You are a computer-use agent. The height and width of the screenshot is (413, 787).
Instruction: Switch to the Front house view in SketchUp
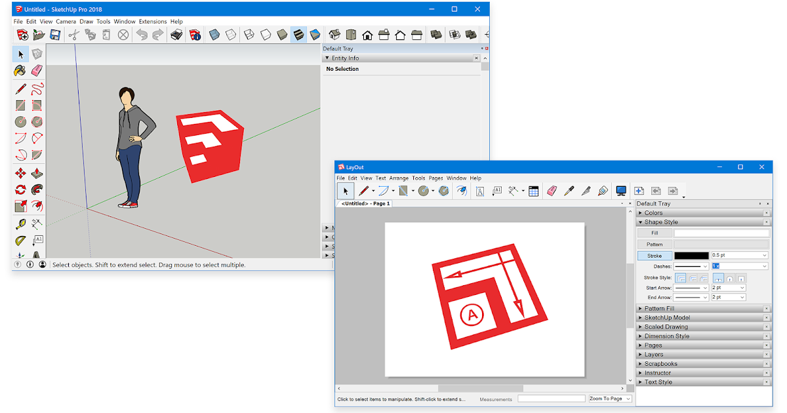coord(367,35)
